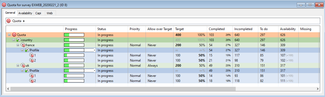Click the Target column header
The height and width of the screenshot is (97, 325).
(x=190, y=29)
